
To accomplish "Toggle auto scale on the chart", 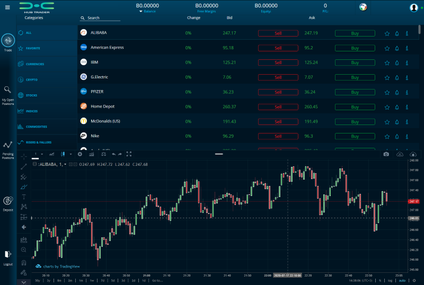I will point(402,281).
